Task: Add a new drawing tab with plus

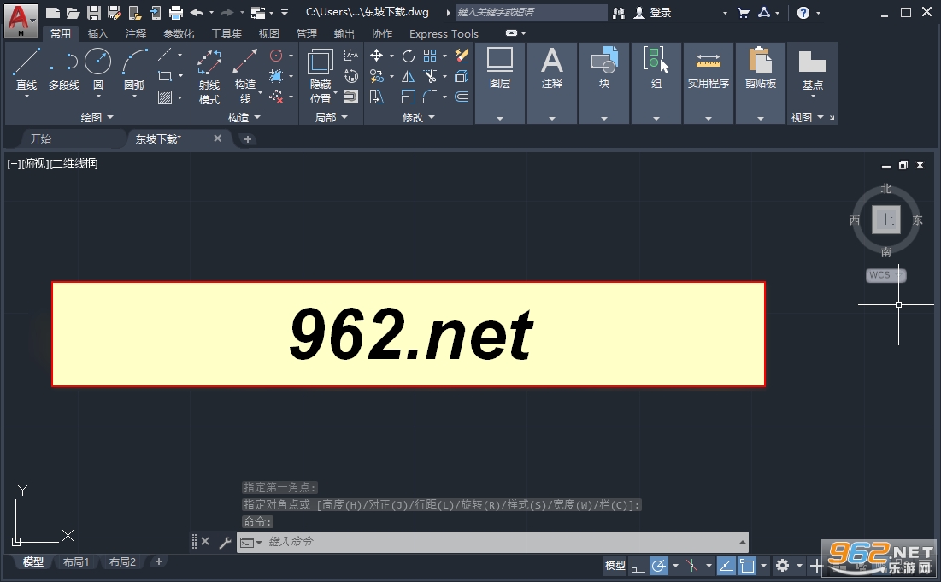Action: pyautogui.click(x=247, y=139)
